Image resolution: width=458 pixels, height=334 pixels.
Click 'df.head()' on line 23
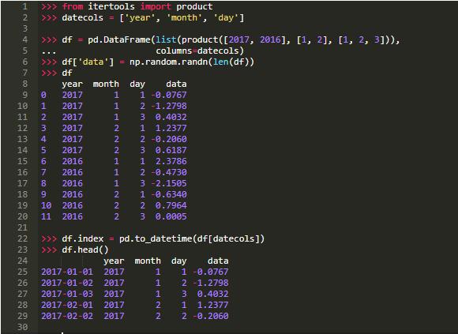click(85, 250)
